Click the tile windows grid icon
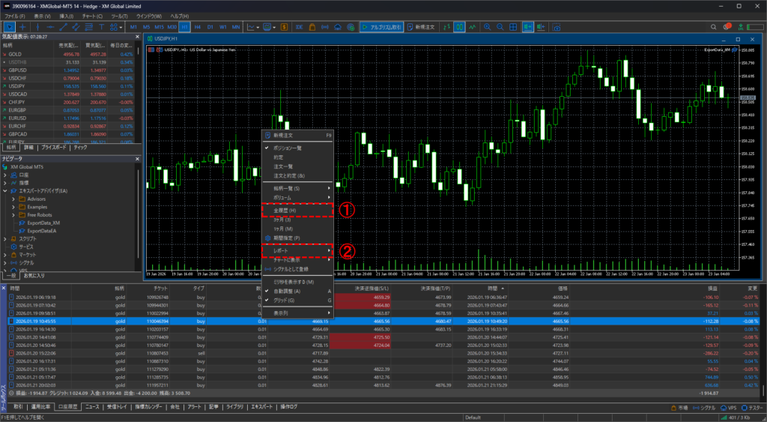 (x=513, y=26)
